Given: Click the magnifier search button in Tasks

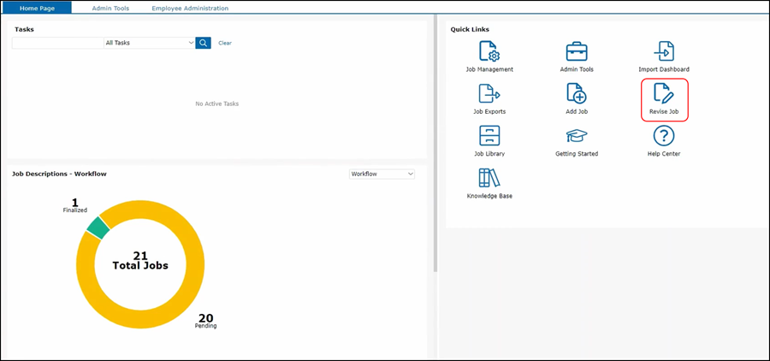Looking at the screenshot, I should click(203, 43).
